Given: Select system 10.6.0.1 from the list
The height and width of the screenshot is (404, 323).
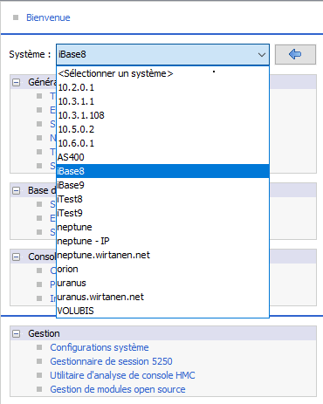Looking at the screenshot, I should click(x=162, y=143).
